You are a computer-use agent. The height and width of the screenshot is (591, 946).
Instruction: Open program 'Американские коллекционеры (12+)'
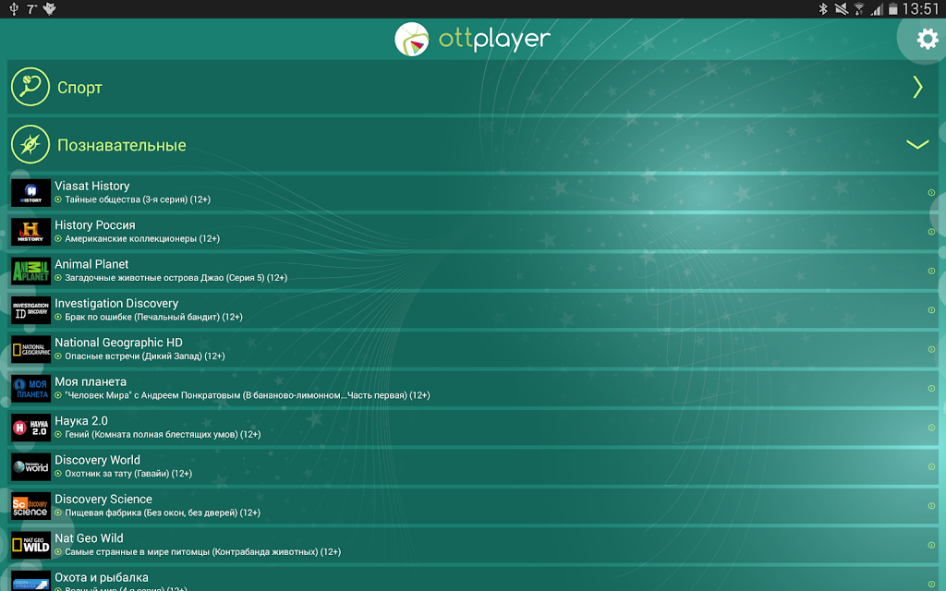pos(142,239)
